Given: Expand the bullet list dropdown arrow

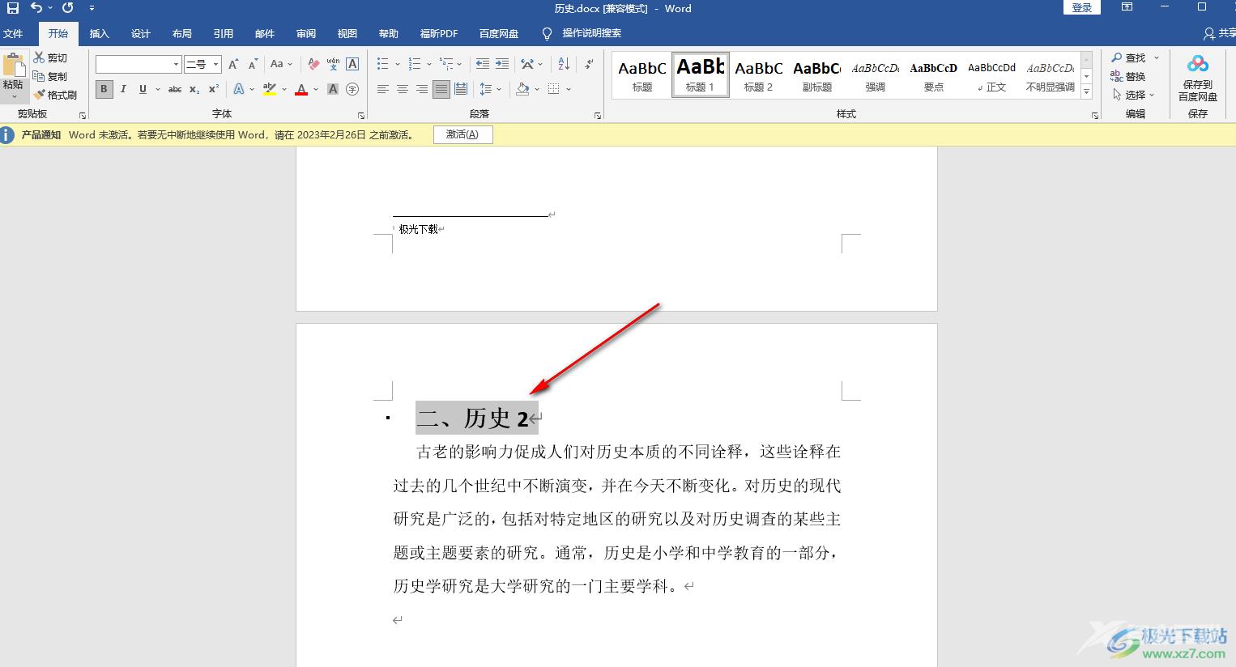Looking at the screenshot, I should (397, 64).
